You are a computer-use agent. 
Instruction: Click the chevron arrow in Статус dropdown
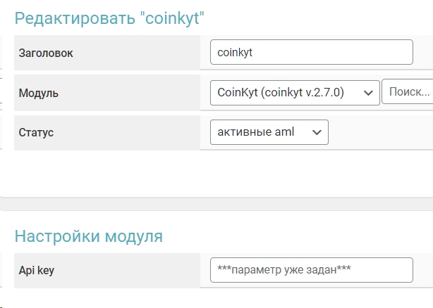click(x=317, y=132)
